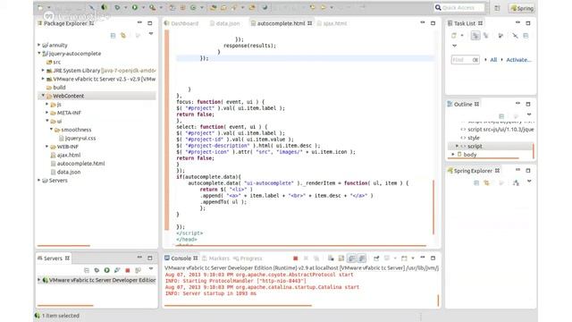The image size is (572, 322).
Task: Expand body node in Outline
Action: [453, 155]
